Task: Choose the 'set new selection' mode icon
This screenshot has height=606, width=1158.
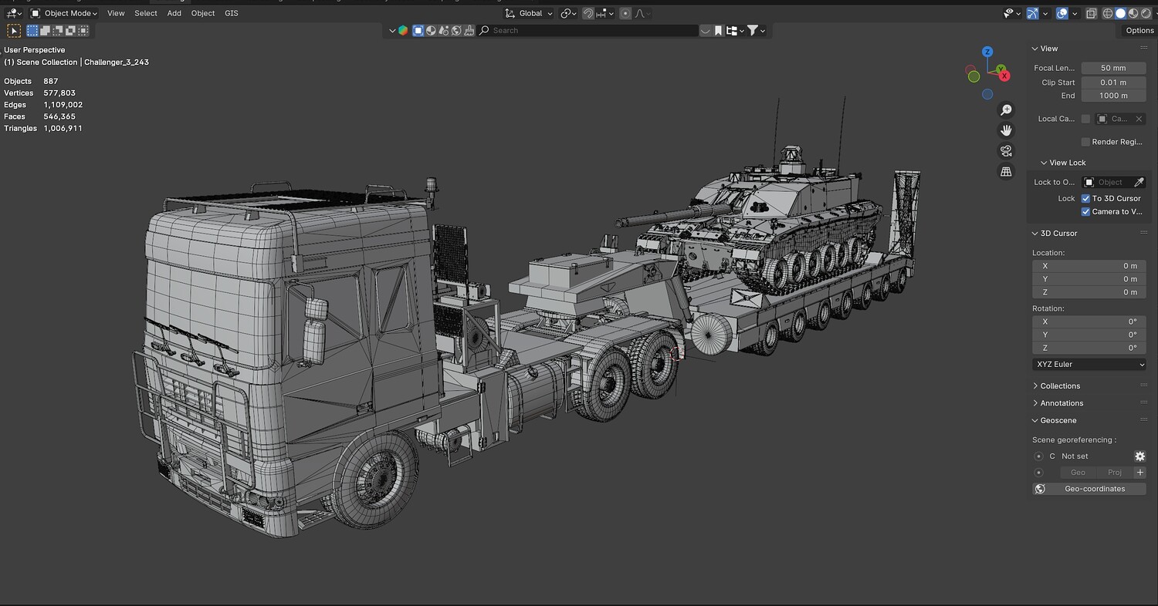Action: [x=32, y=31]
